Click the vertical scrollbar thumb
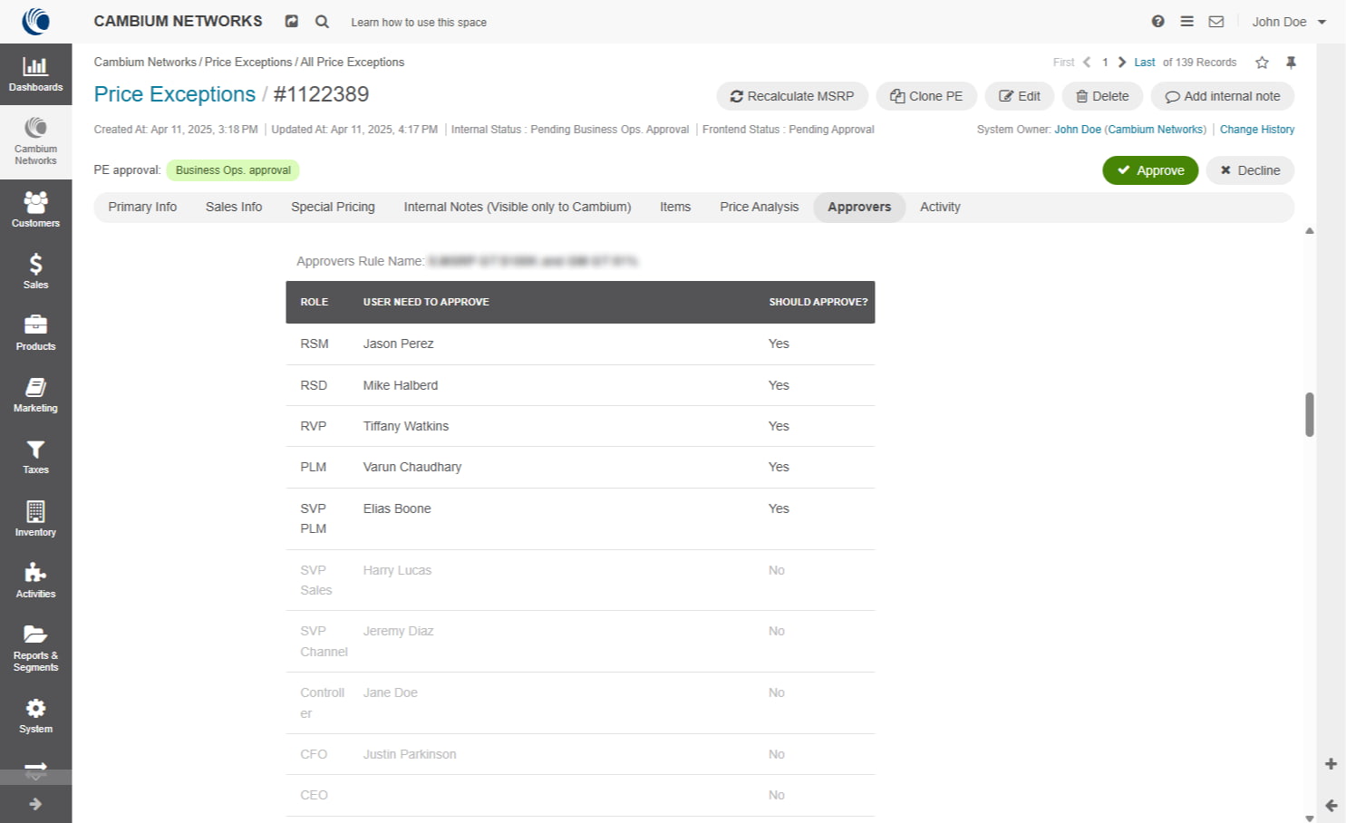Image resolution: width=1346 pixels, height=823 pixels. 1310,414
